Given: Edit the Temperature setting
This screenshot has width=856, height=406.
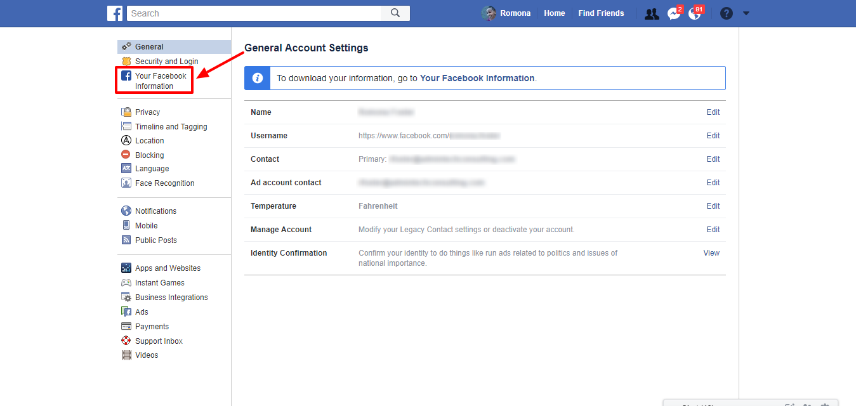Looking at the screenshot, I should pyautogui.click(x=713, y=206).
